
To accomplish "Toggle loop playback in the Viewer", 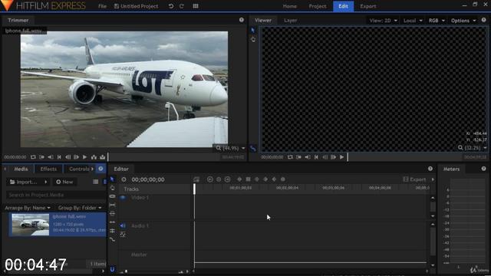I will click(x=290, y=157).
